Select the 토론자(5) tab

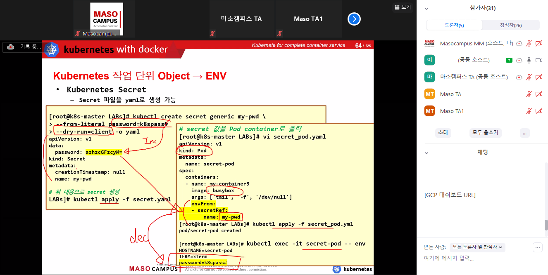[x=454, y=25]
